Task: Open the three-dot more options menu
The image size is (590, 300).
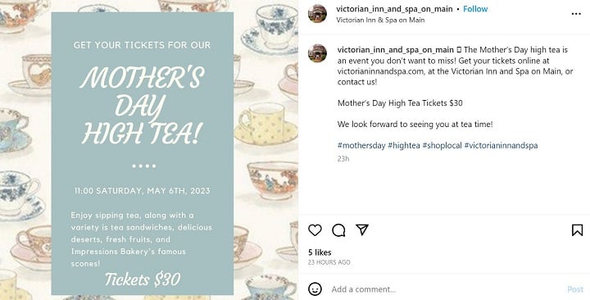Action: point(576,14)
